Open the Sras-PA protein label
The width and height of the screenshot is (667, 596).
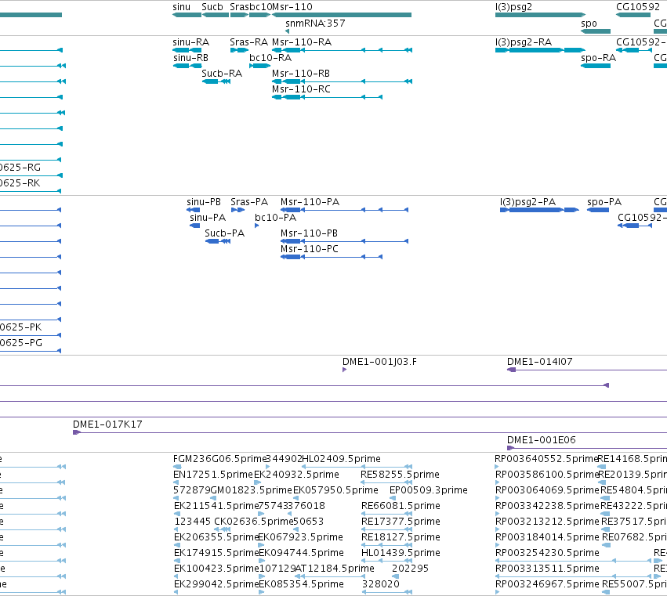coord(249,202)
